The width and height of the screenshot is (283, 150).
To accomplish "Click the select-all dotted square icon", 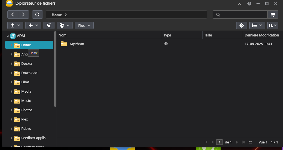I will click(49, 25).
